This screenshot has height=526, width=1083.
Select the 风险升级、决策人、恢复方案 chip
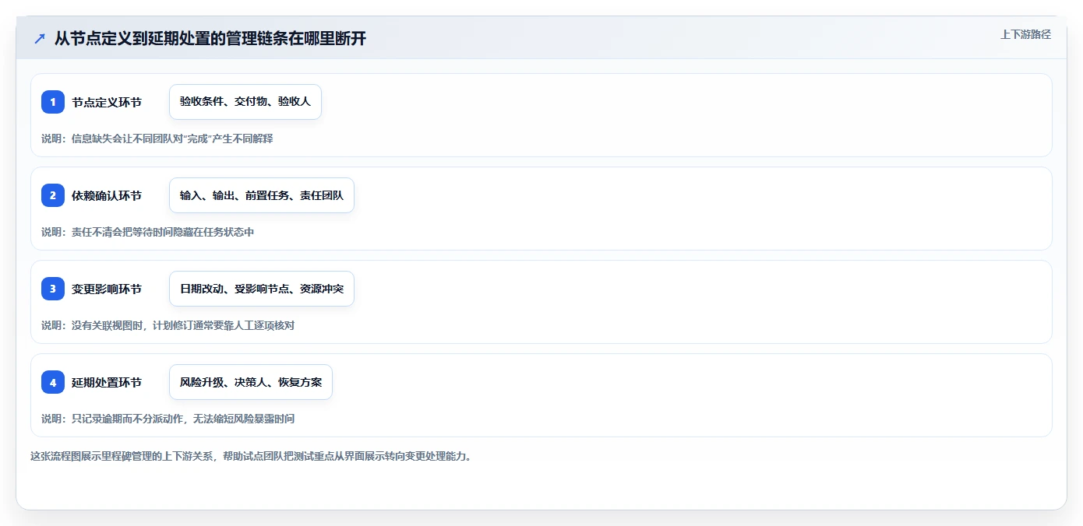[251, 382]
